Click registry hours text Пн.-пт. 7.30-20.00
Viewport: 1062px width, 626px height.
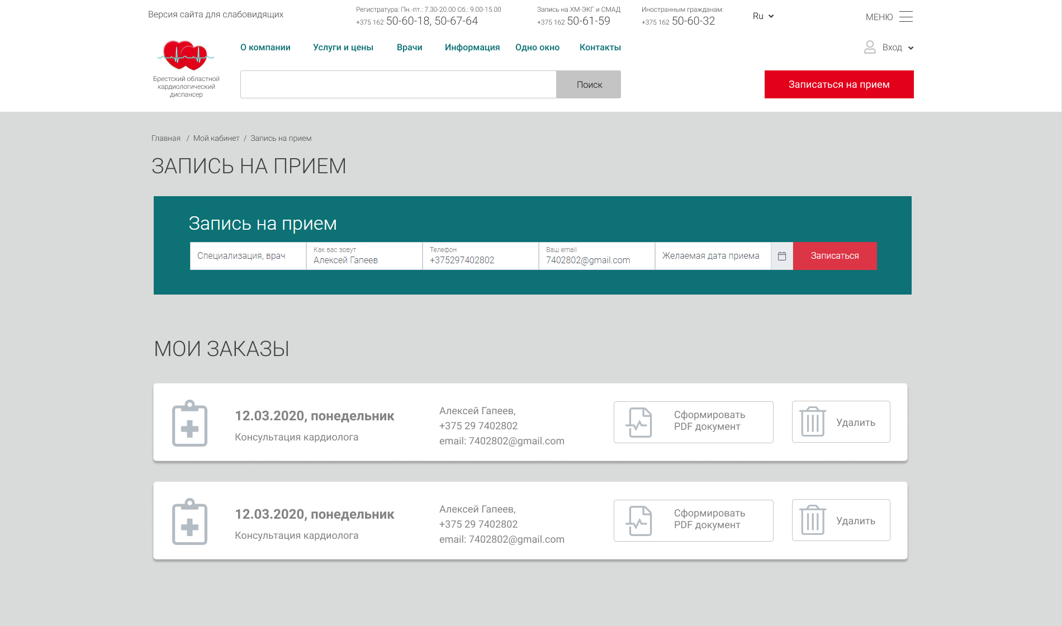(429, 10)
